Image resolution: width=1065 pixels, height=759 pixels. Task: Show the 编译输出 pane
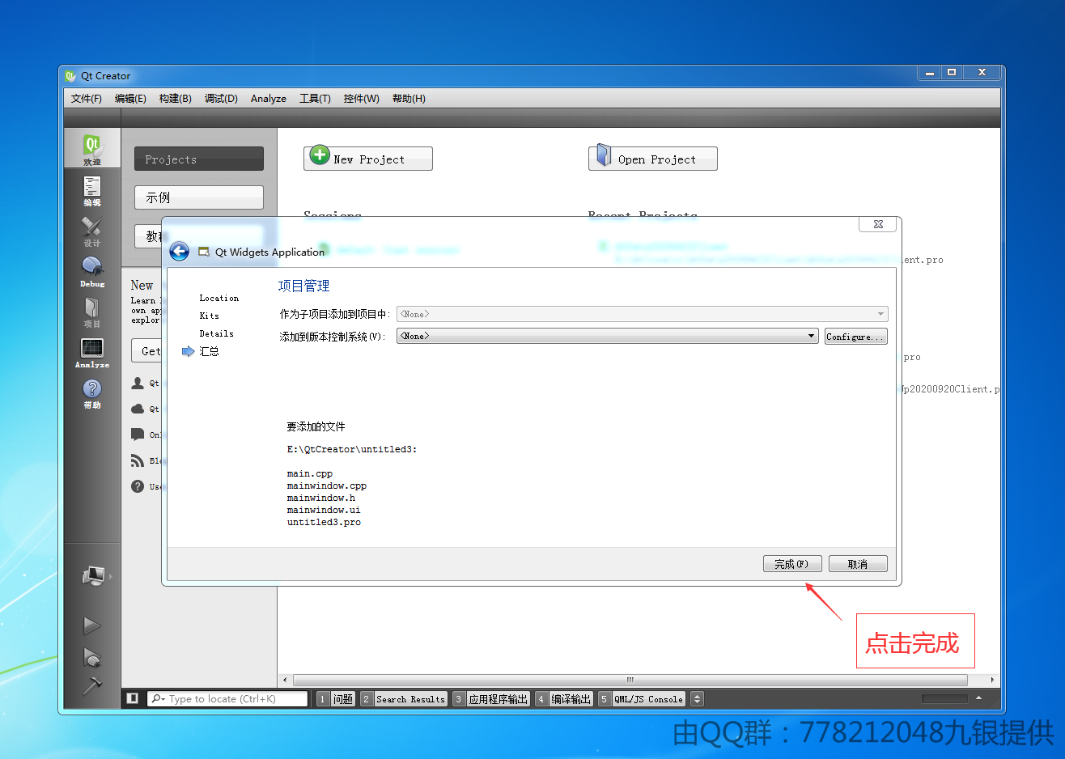tap(563, 699)
